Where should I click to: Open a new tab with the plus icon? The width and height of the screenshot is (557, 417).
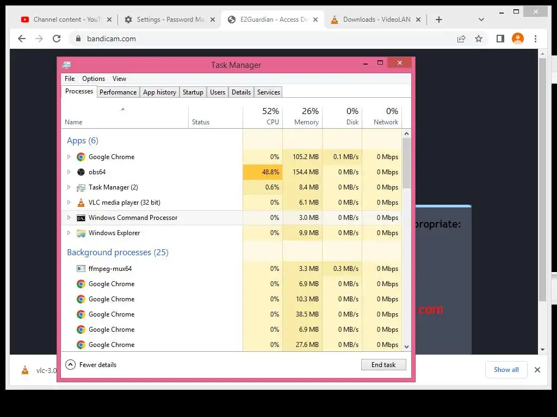pyautogui.click(x=439, y=20)
